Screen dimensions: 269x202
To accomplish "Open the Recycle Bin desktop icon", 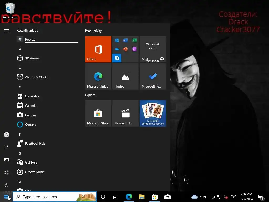I will coord(10,11).
